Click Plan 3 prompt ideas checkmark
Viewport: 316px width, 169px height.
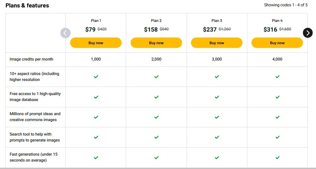point(217,117)
